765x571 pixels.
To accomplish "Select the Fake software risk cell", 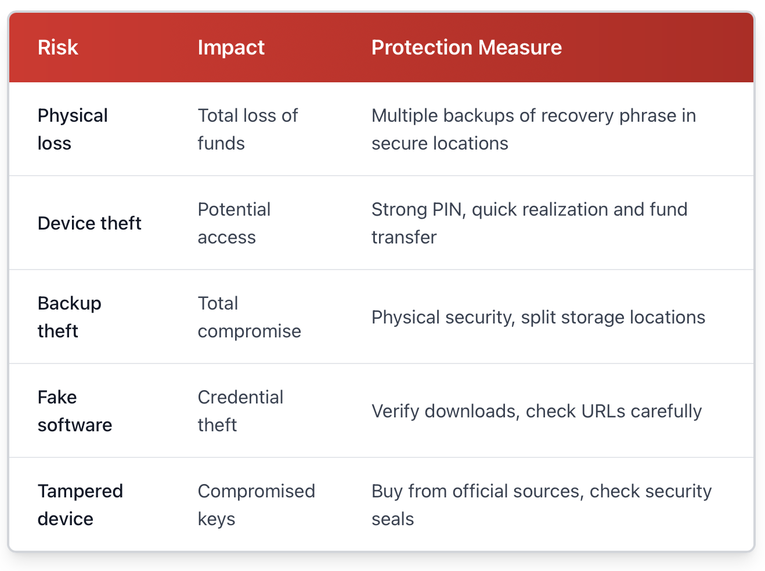I will [x=74, y=410].
